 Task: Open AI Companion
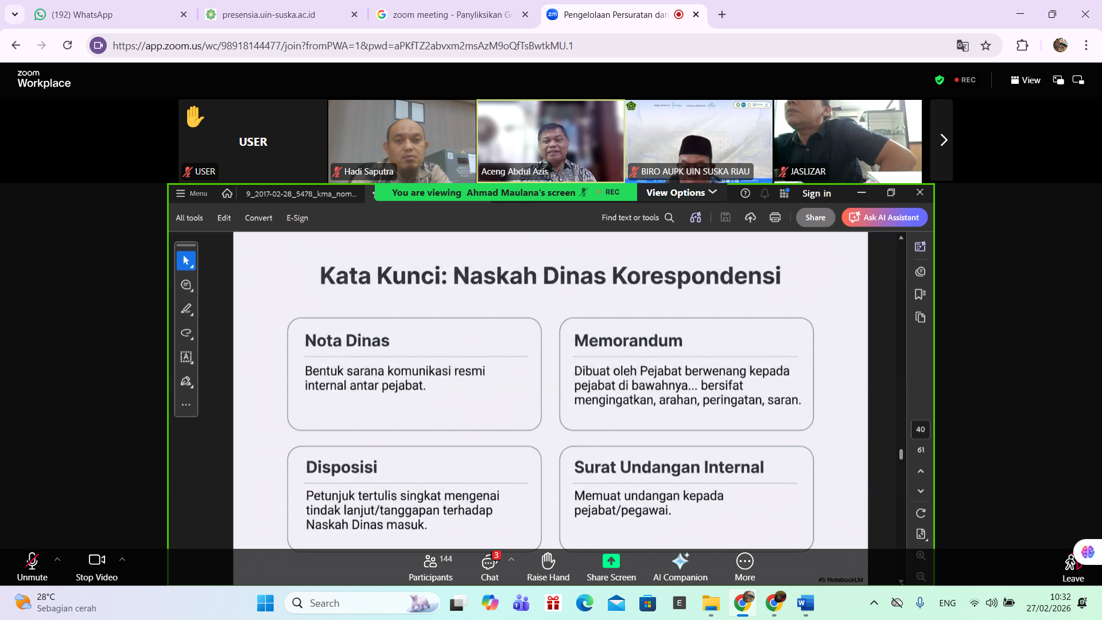[680, 567]
